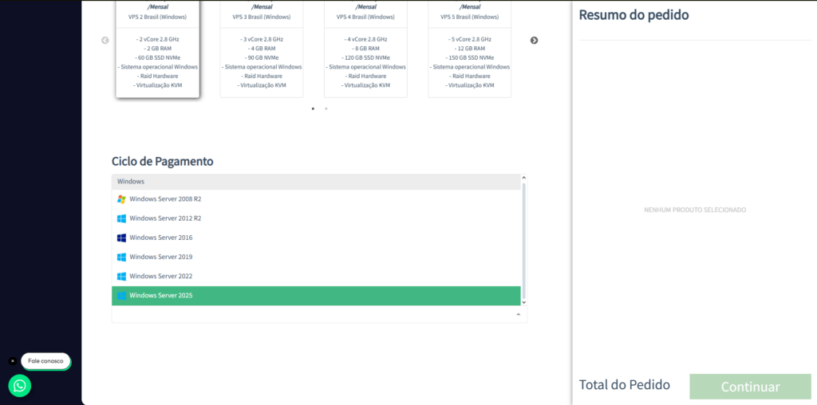The height and width of the screenshot is (405, 817).
Task: Choose Windows Server 2012 R2 option
Action: pos(316,218)
